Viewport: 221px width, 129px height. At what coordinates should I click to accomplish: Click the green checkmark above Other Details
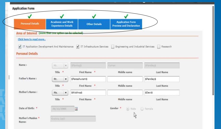pyautogui.click(x=94, y=16)
